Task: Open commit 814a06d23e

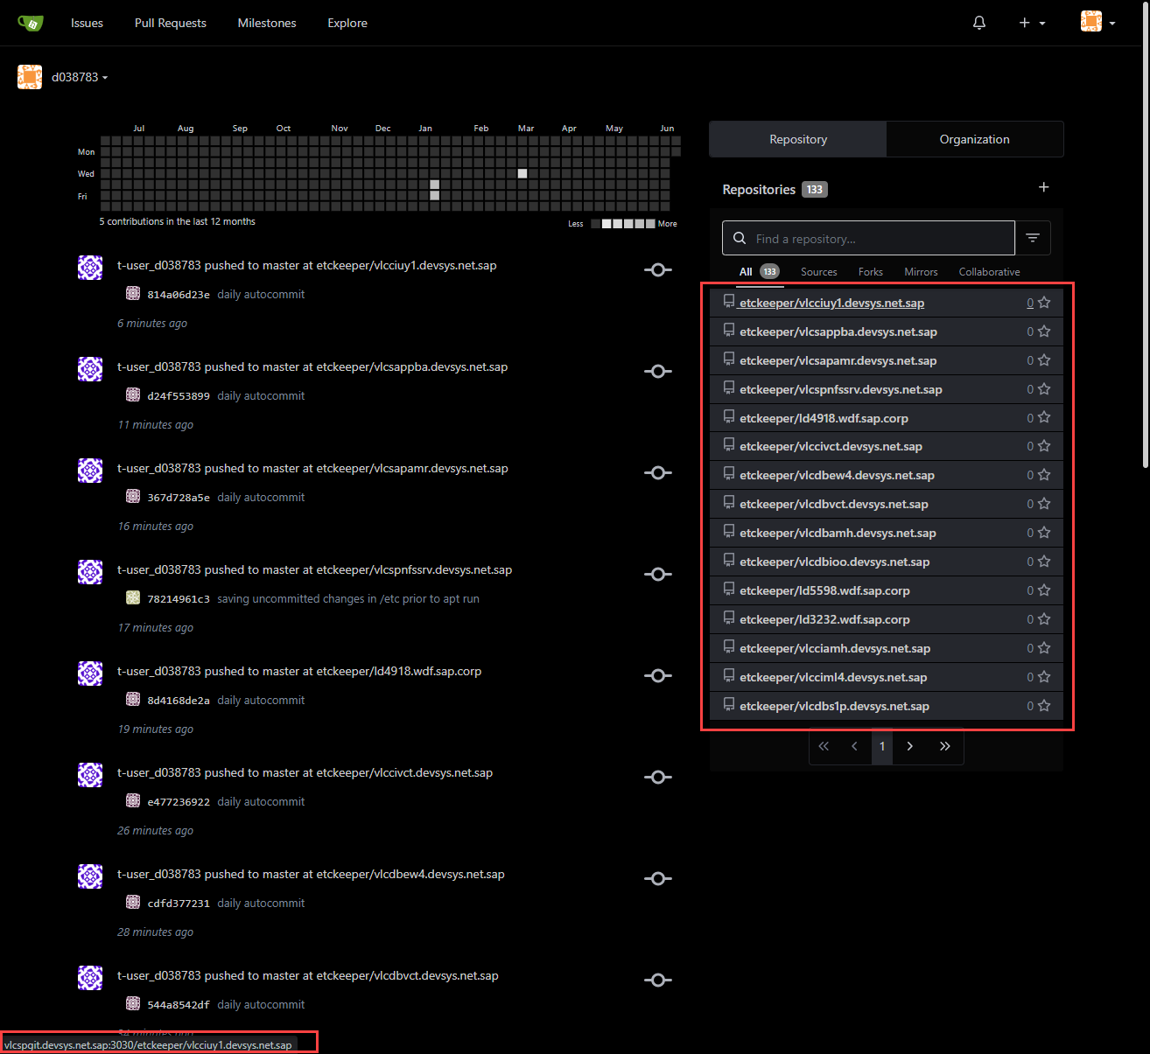Action: tap(179, 295)
